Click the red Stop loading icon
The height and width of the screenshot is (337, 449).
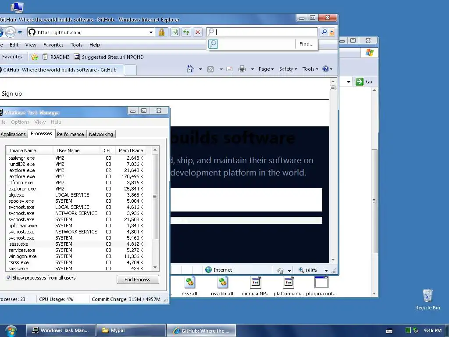click(198, 32)
